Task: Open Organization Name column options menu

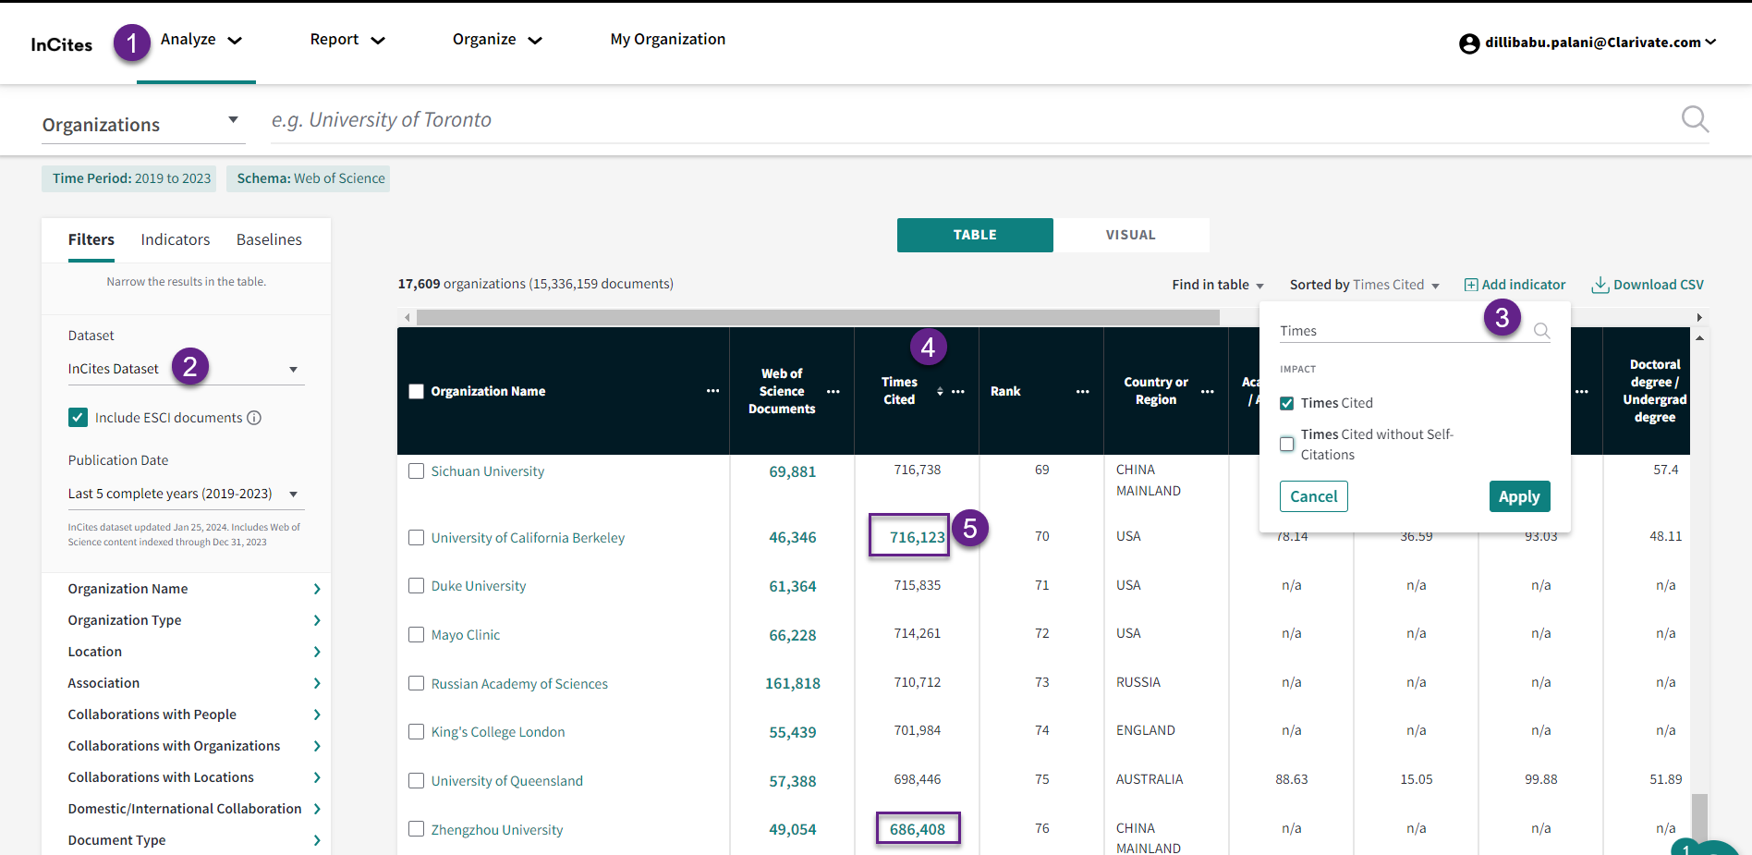Action: click(x=712, y=391)
